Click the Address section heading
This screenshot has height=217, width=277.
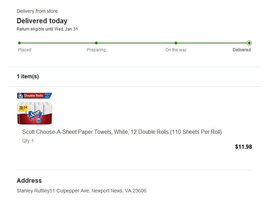[29, 181]
